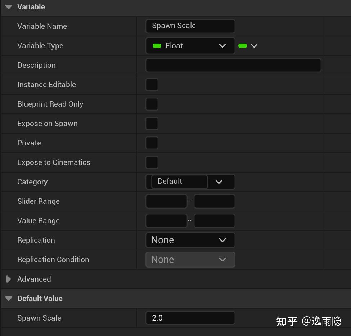Expand the Advanced section
This screenshot has height=336, width=351.
[8, 279]
